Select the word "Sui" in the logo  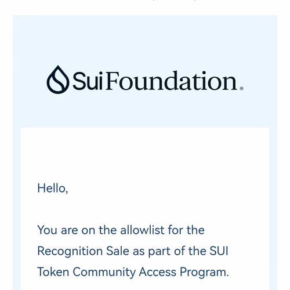coord(88,81)
